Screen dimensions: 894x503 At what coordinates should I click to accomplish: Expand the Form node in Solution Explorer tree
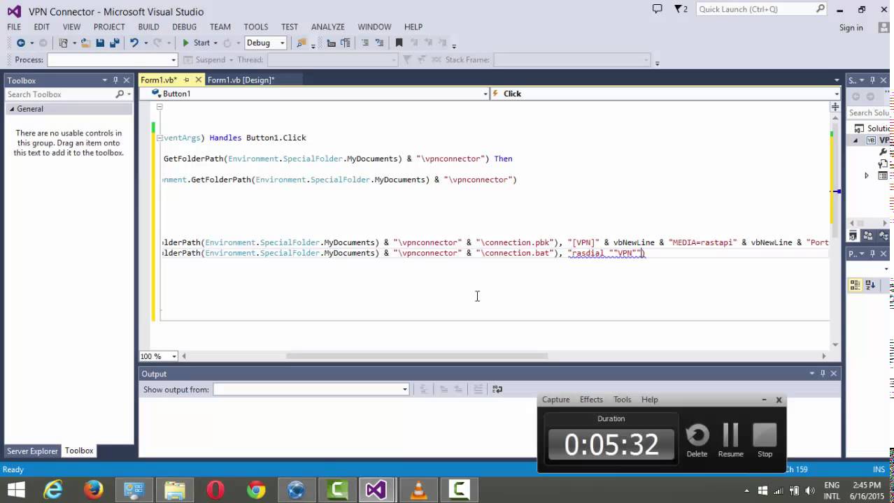[x=867, y=175]
